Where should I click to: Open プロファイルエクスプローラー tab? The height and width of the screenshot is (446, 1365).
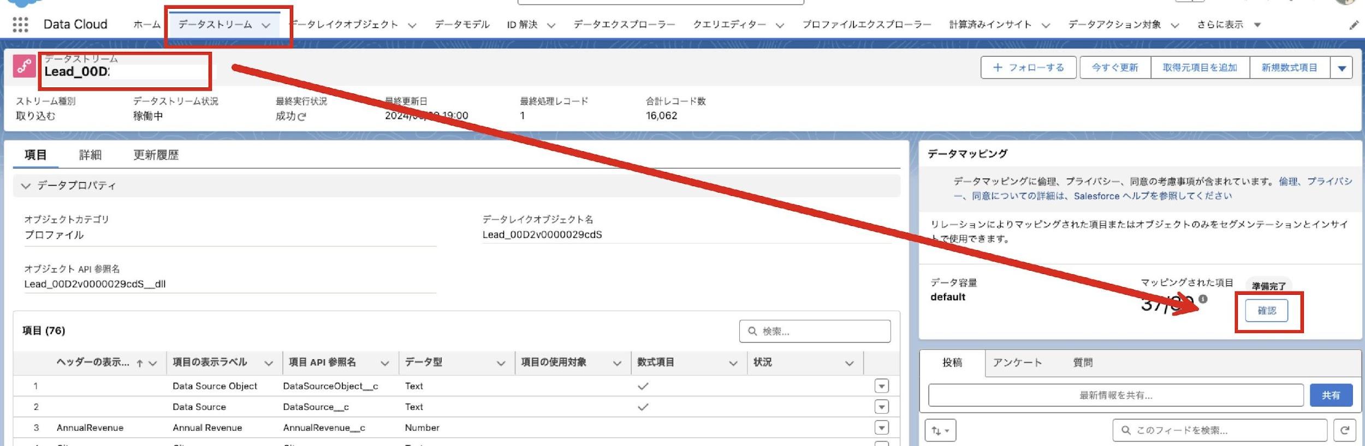[x=867, y=25]
